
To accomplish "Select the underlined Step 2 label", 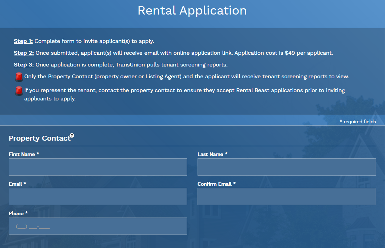I will 23,53.
